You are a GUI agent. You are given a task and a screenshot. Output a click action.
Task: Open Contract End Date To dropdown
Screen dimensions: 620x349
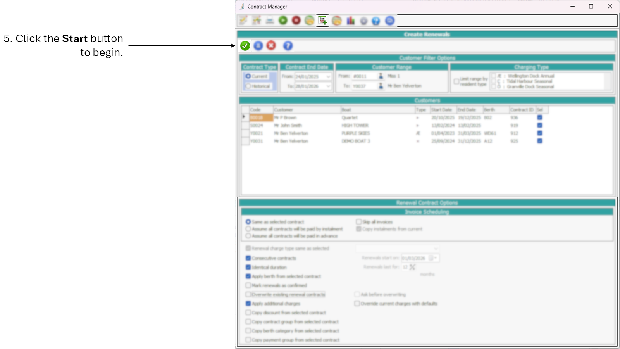(328, 86)
